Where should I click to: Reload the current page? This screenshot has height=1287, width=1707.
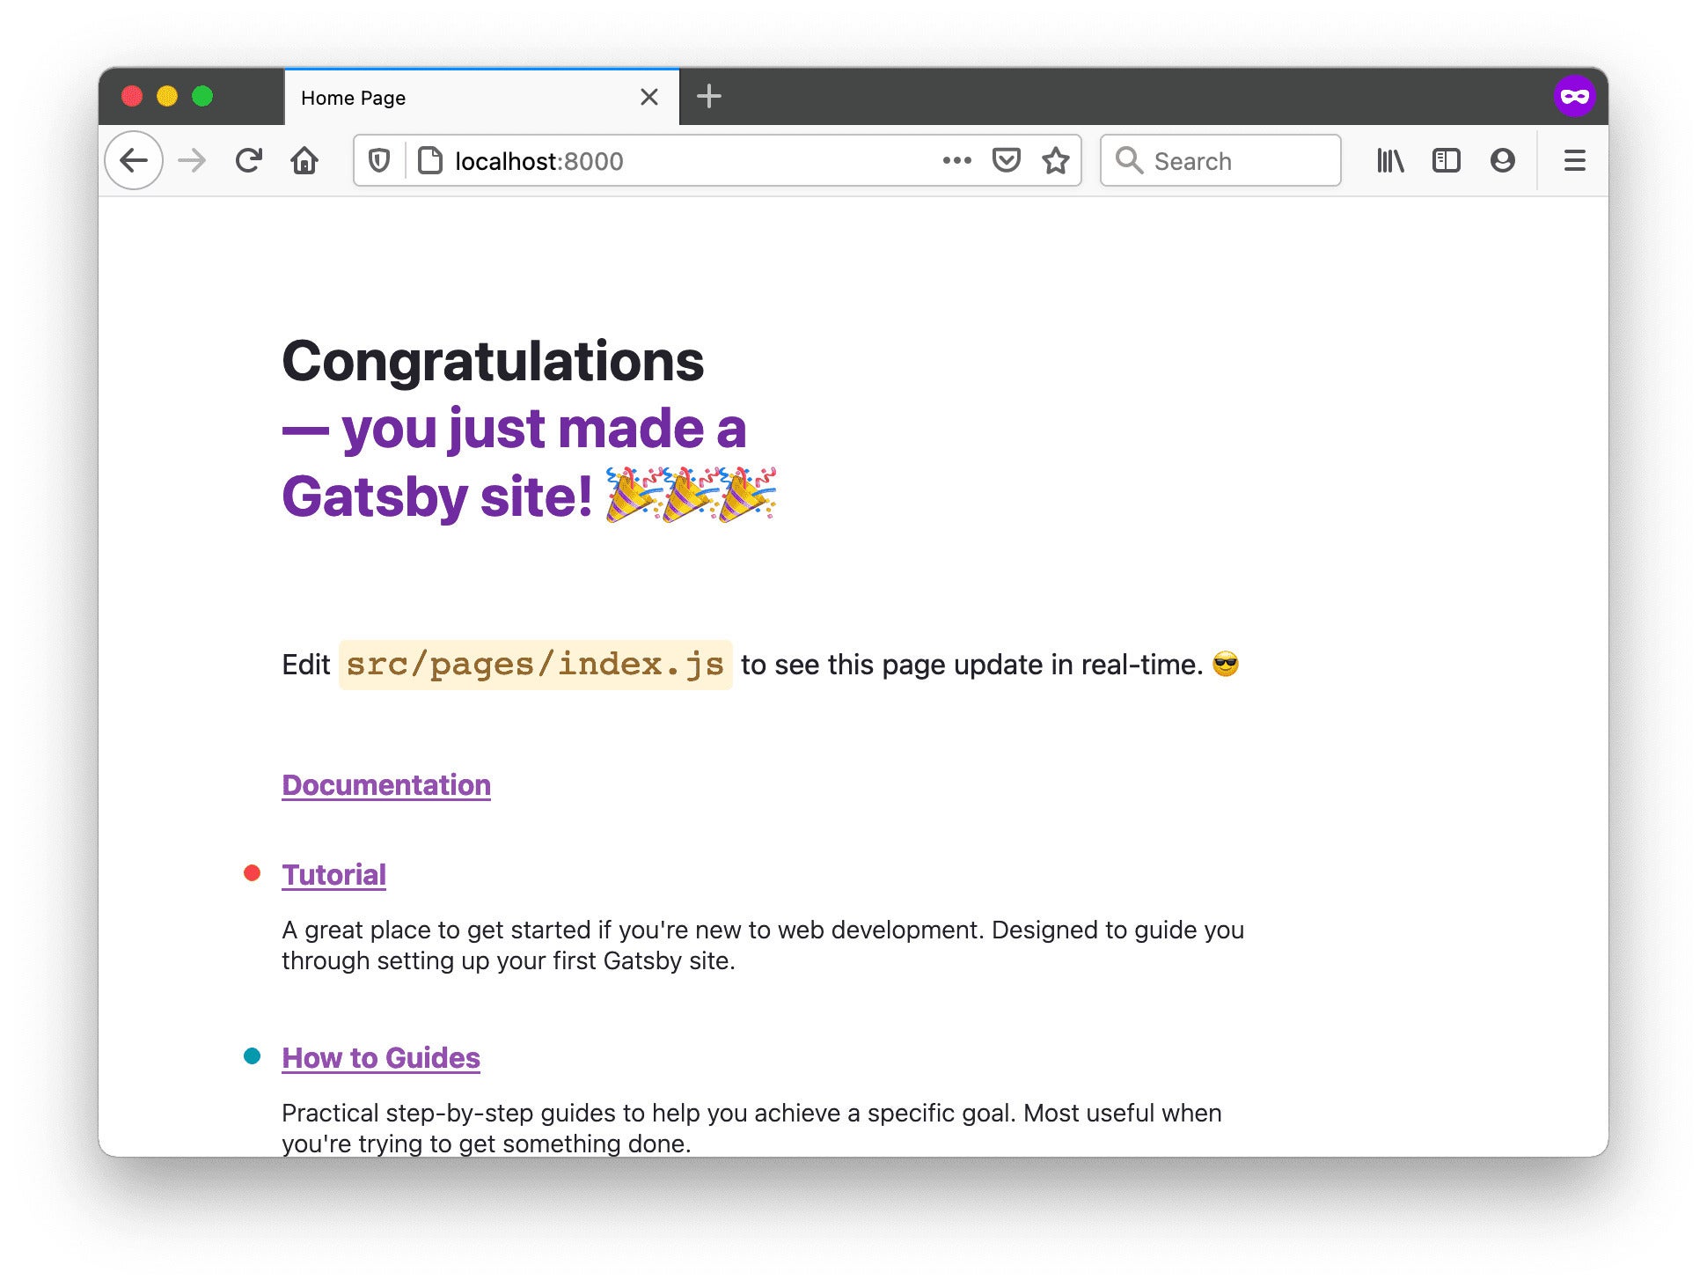click(x=249, y=160)
